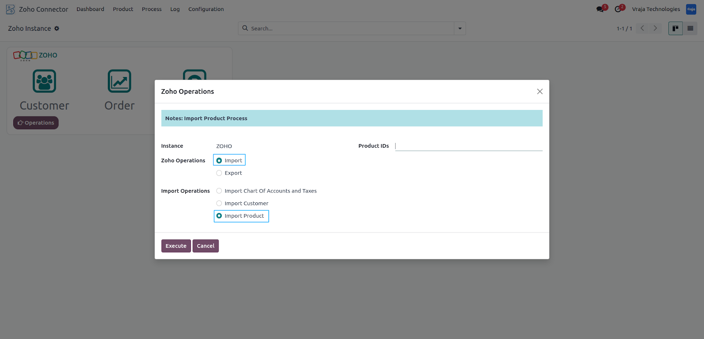The height and width of the screenshot is (339, 704).
Task: Open the Configuration menu
Action: [x=206, y=9]
